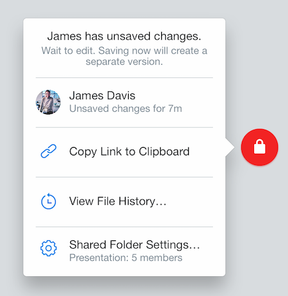
Task: Click the word 'Clipboard' in the copy link row
Action: [x=164, y=152]
